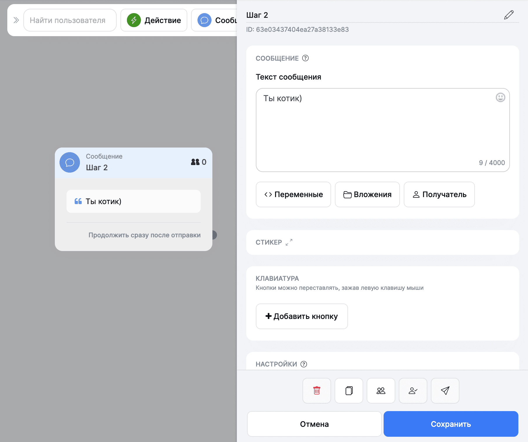
Task: Choose the Получатель recipient option
Action: tap(439, 194)
